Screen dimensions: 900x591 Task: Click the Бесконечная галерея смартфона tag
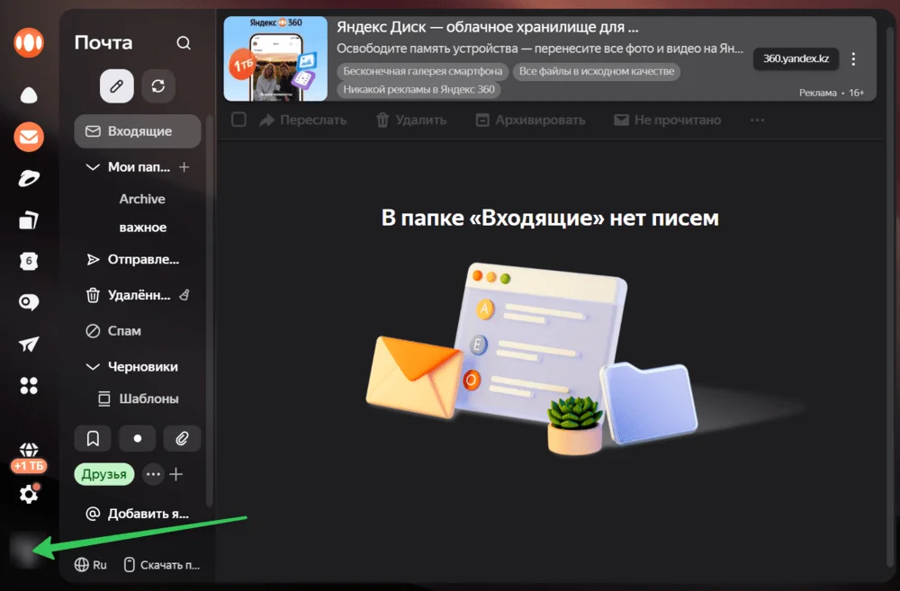422,71
